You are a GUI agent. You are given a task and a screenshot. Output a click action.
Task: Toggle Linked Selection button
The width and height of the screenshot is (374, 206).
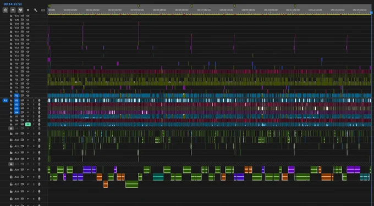tap(20, 10)
